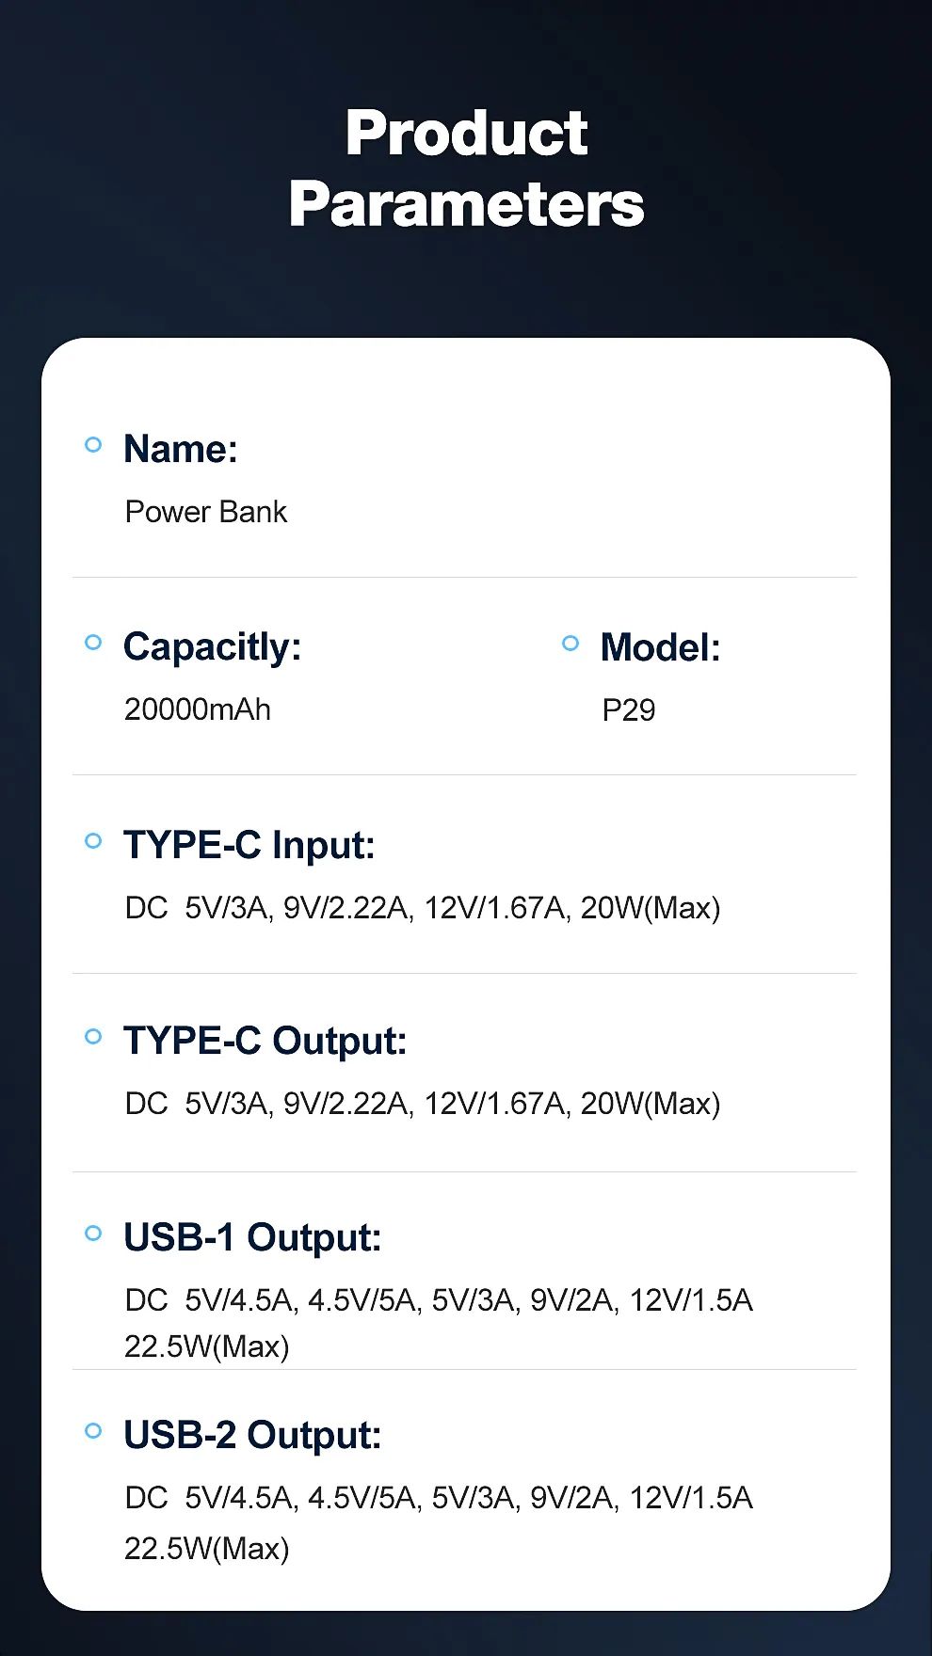Click the bullet next to USB-1 Output
Image resolution: width=932 pixels, height=1656 pixels.
93,1234
